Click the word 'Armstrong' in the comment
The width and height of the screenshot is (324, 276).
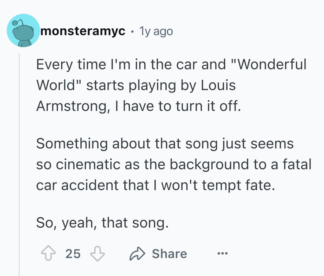point(72,106)
